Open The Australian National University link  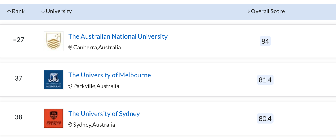(118, 36)
